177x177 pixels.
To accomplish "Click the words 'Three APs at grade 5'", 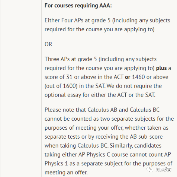I will [x=71, y=59].
